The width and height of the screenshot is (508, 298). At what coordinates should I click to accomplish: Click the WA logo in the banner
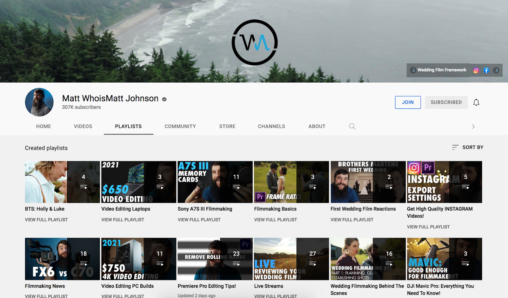tap(254, 42)
